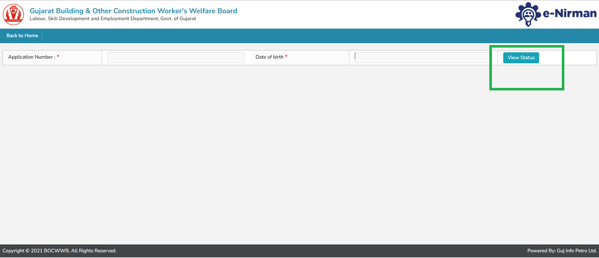Click the Labour, Skill Development Department subtitle

point(113,19)
